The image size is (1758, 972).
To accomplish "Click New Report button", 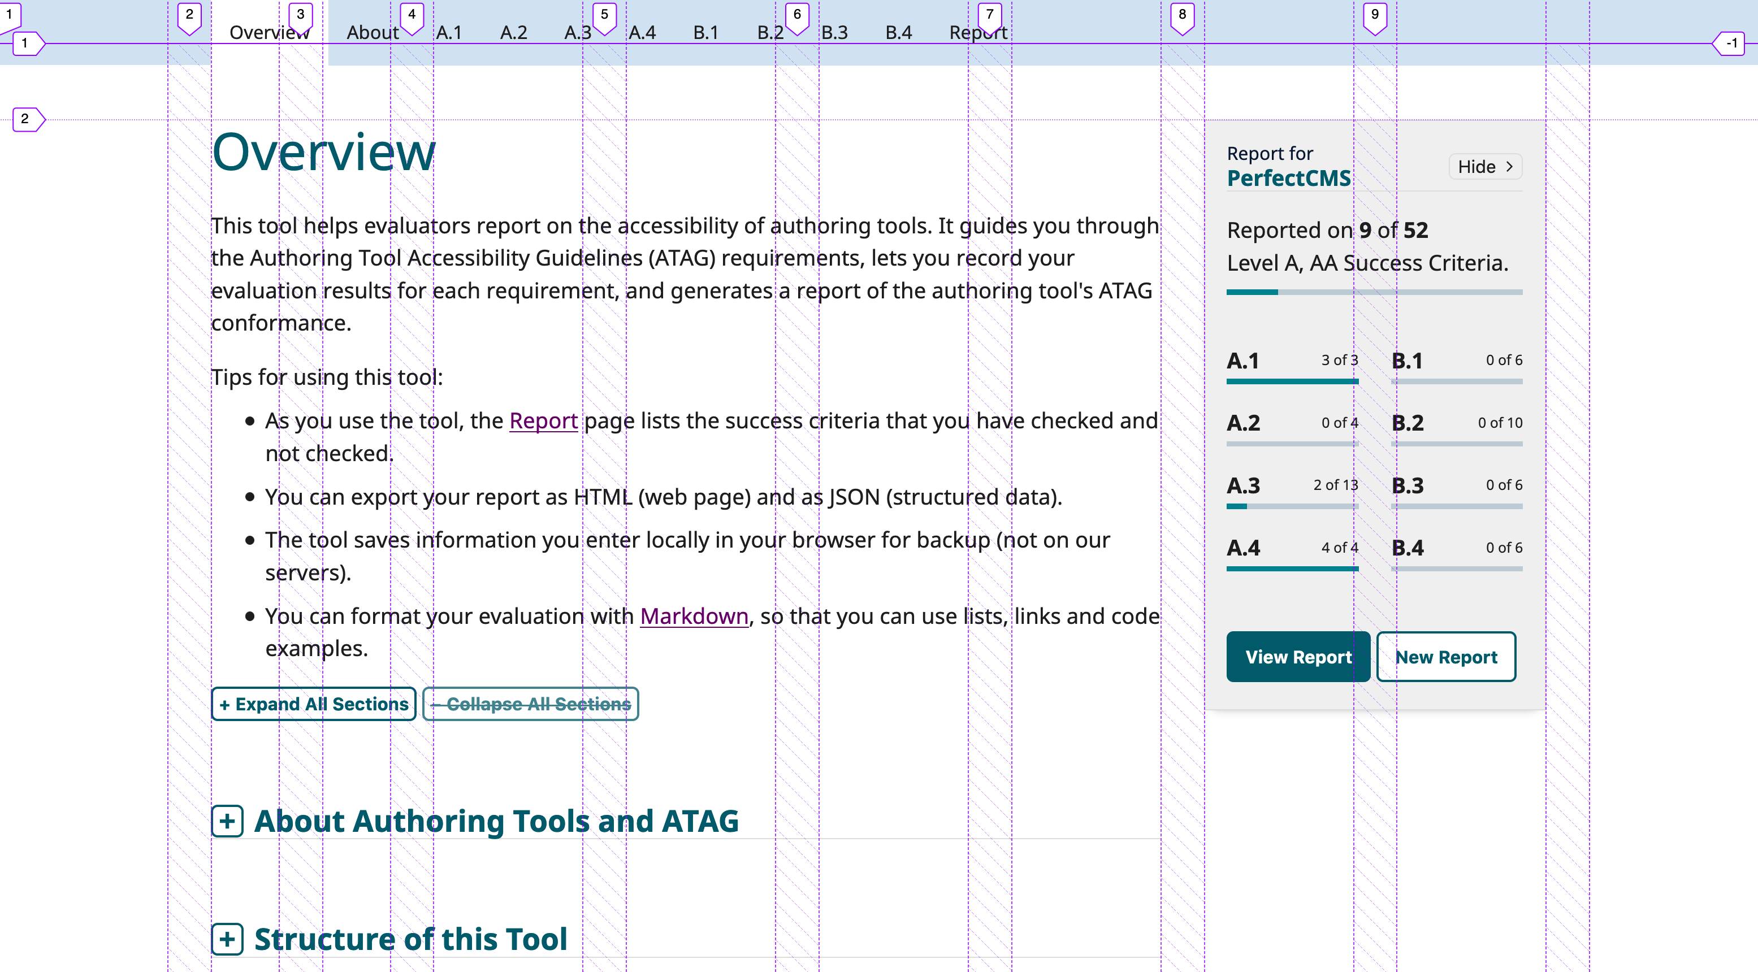I will [x=1445, y=657].
